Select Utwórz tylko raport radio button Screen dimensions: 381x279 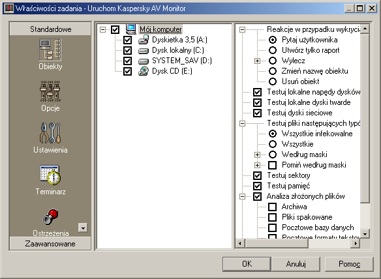(x=273, y=50)
